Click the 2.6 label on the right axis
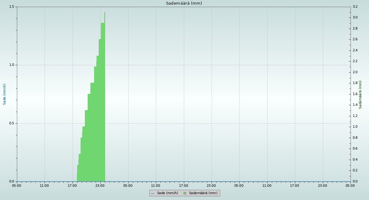This screenshot has width=369, height=200. point(355,39)
